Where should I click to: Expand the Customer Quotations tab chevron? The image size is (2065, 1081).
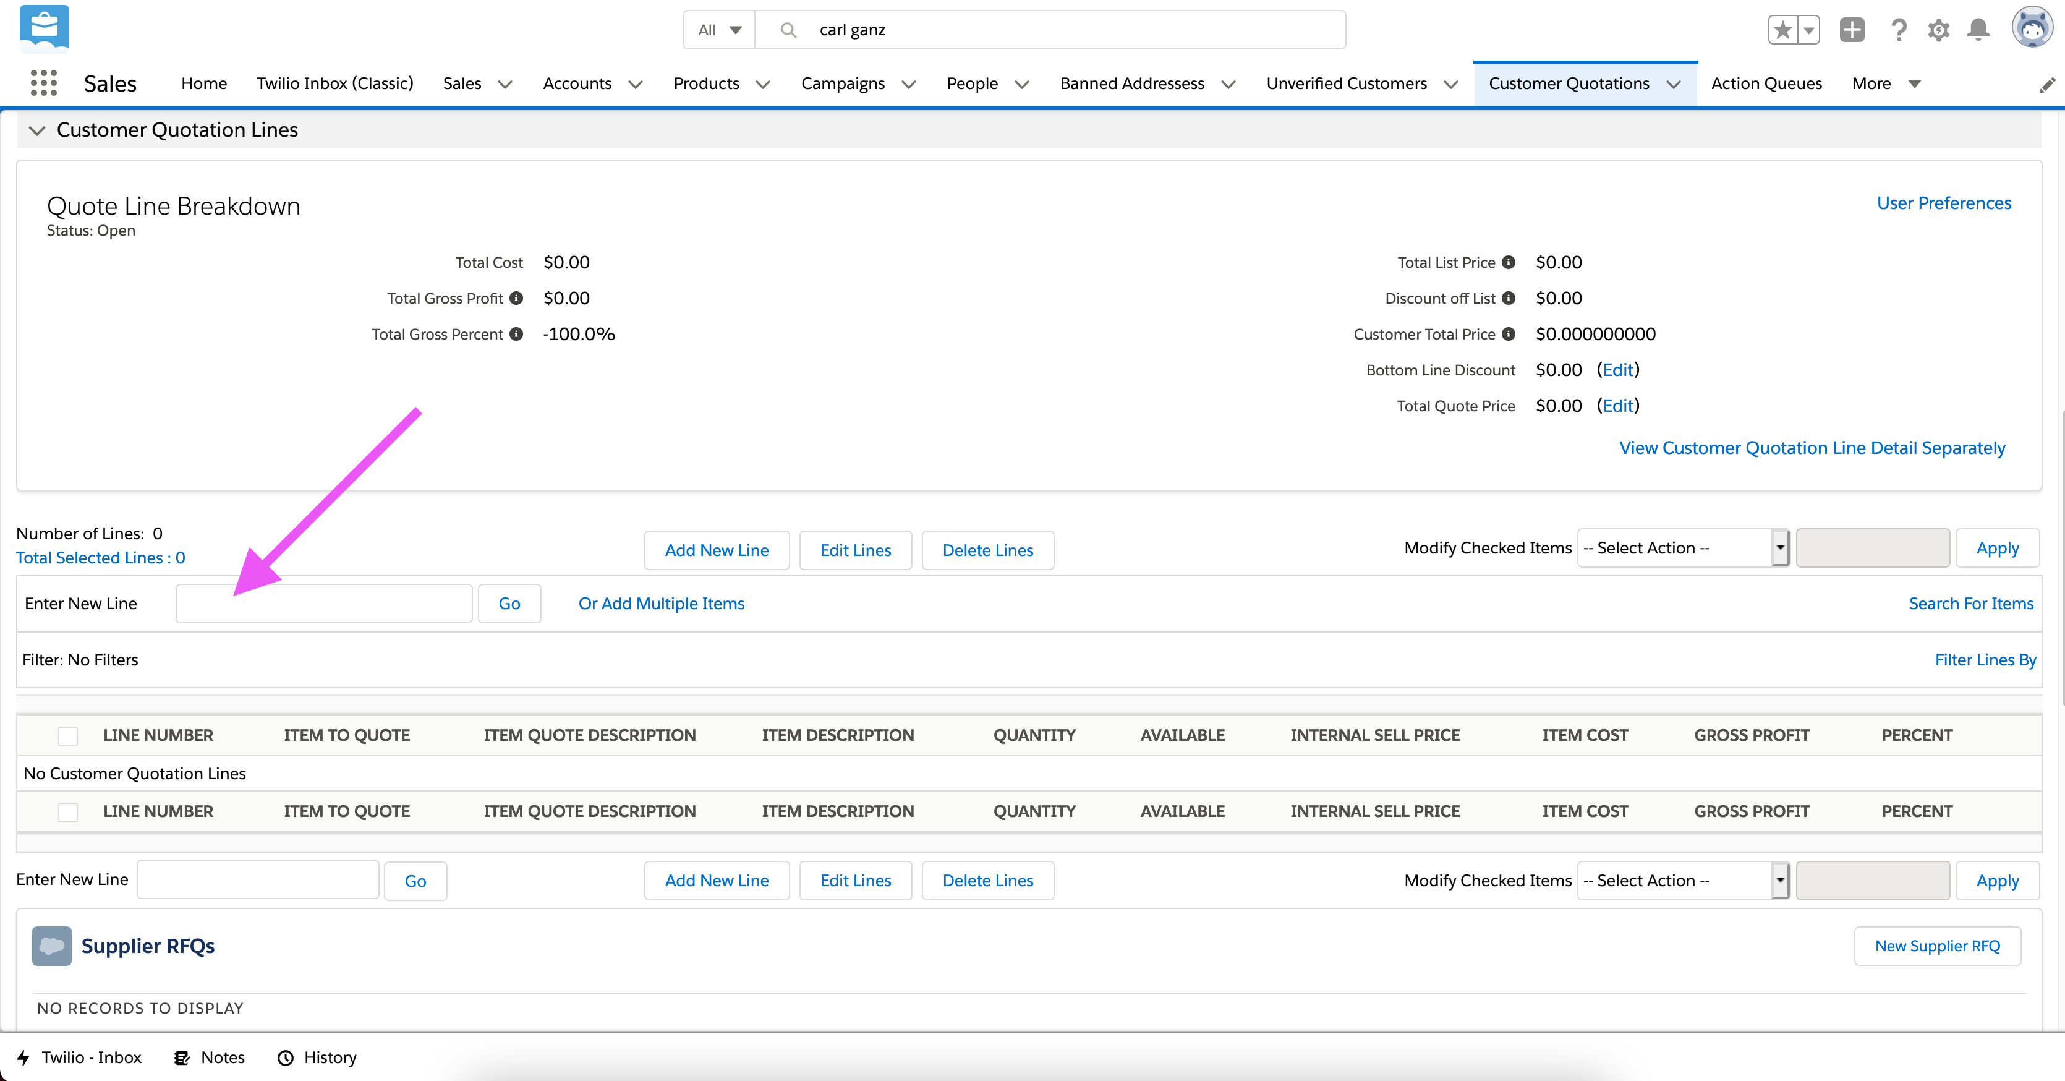pos(1673,84)
